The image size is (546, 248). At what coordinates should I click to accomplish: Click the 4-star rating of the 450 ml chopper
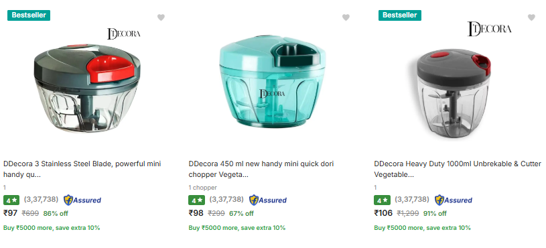click(x=197, y=200)
